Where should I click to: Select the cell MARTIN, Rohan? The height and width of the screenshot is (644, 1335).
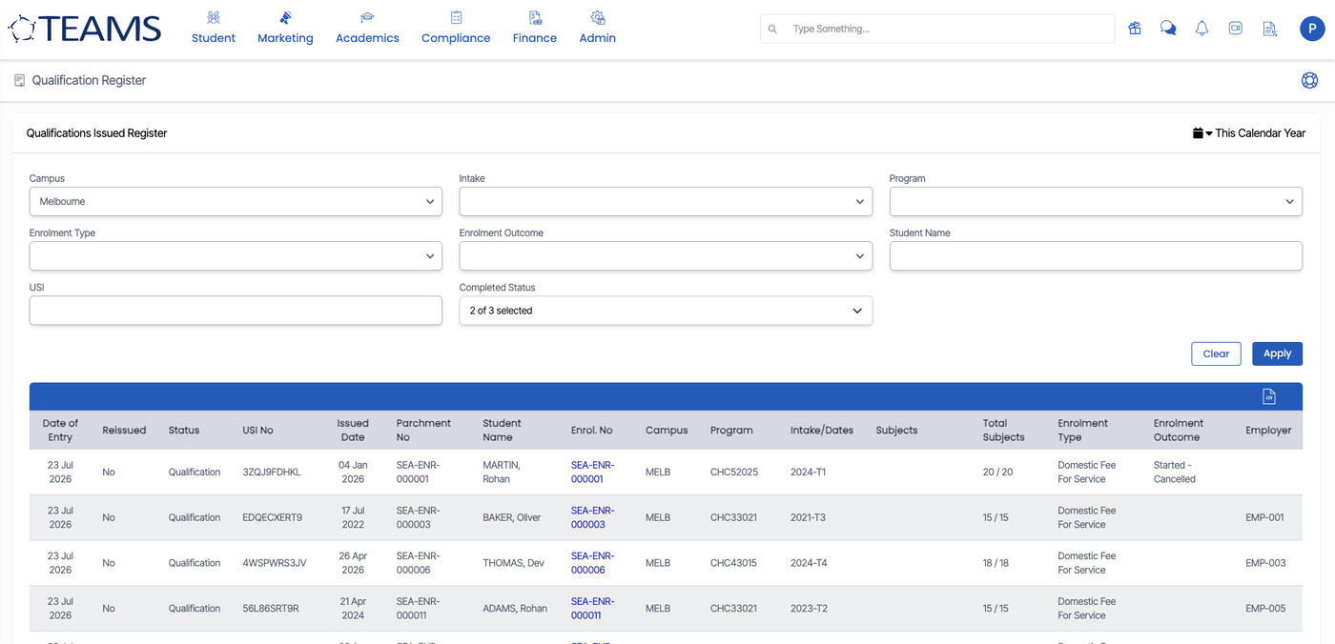coord(503,473)
